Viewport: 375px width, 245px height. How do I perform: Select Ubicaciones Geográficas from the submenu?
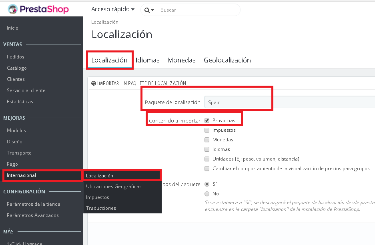tap(114, 187)
